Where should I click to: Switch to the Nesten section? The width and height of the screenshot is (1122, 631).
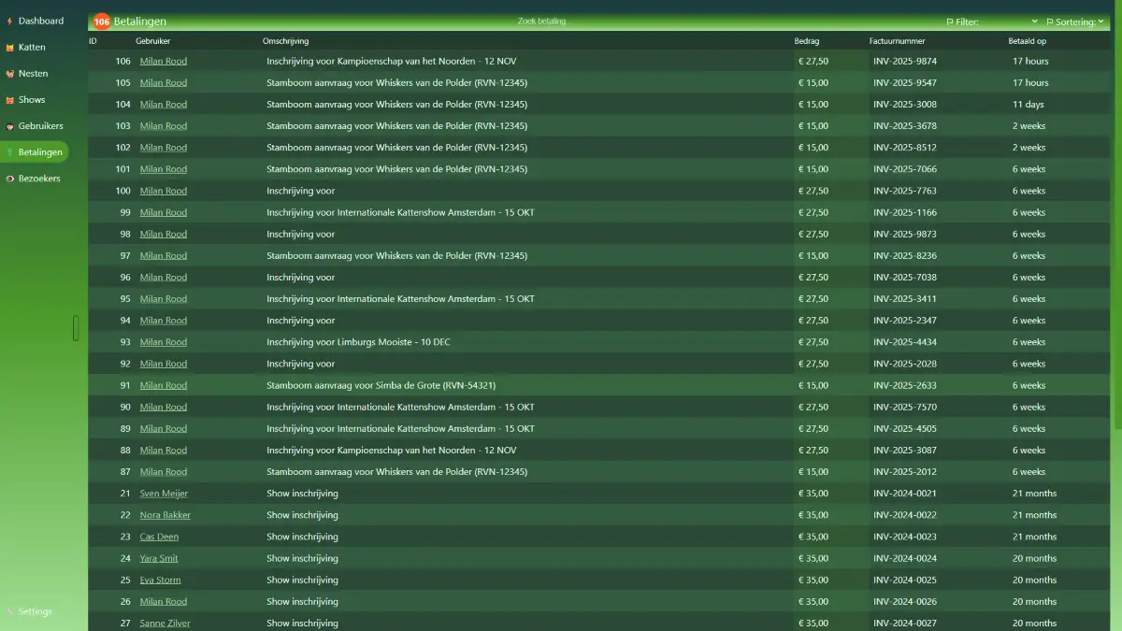point(33,73)
